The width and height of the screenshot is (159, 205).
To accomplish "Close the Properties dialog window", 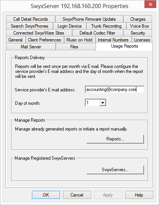I will (151, 5).
